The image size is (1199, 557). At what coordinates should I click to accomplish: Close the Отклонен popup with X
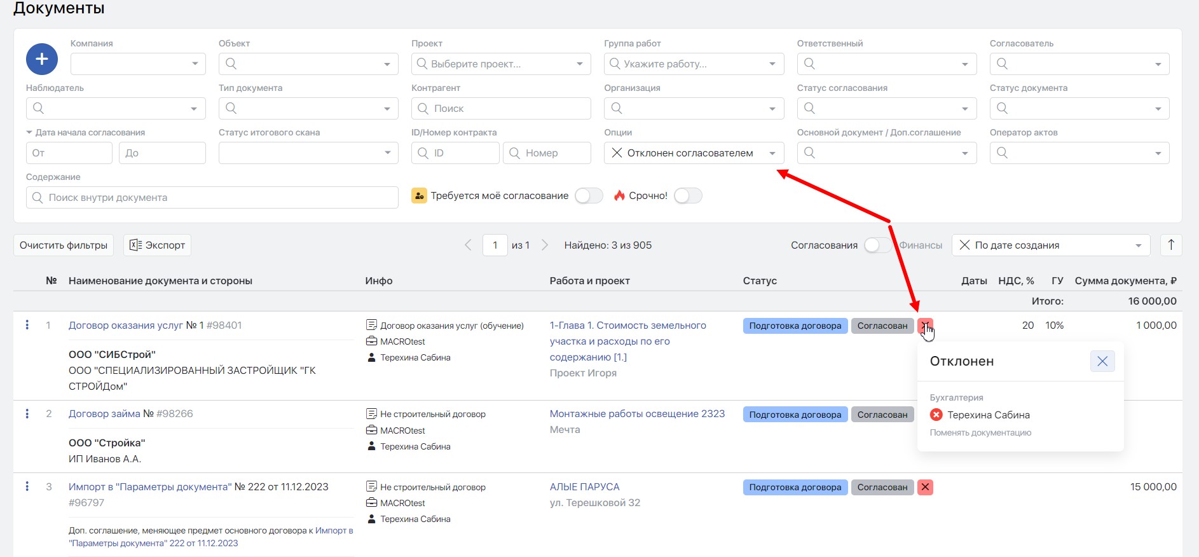click(x=1102, y=361)
